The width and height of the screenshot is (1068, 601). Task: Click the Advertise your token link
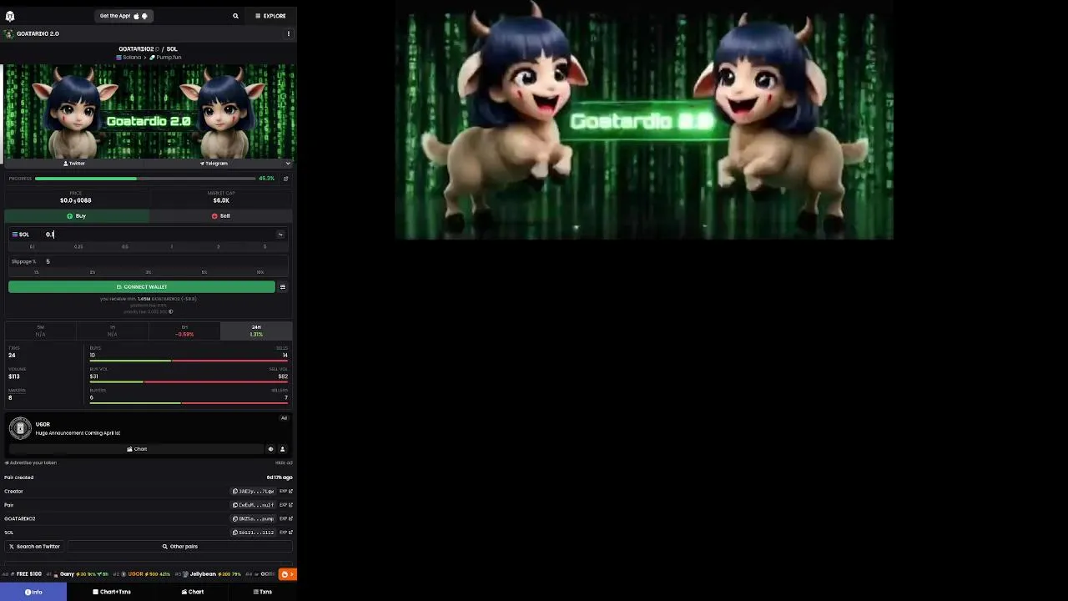point(31,462)
